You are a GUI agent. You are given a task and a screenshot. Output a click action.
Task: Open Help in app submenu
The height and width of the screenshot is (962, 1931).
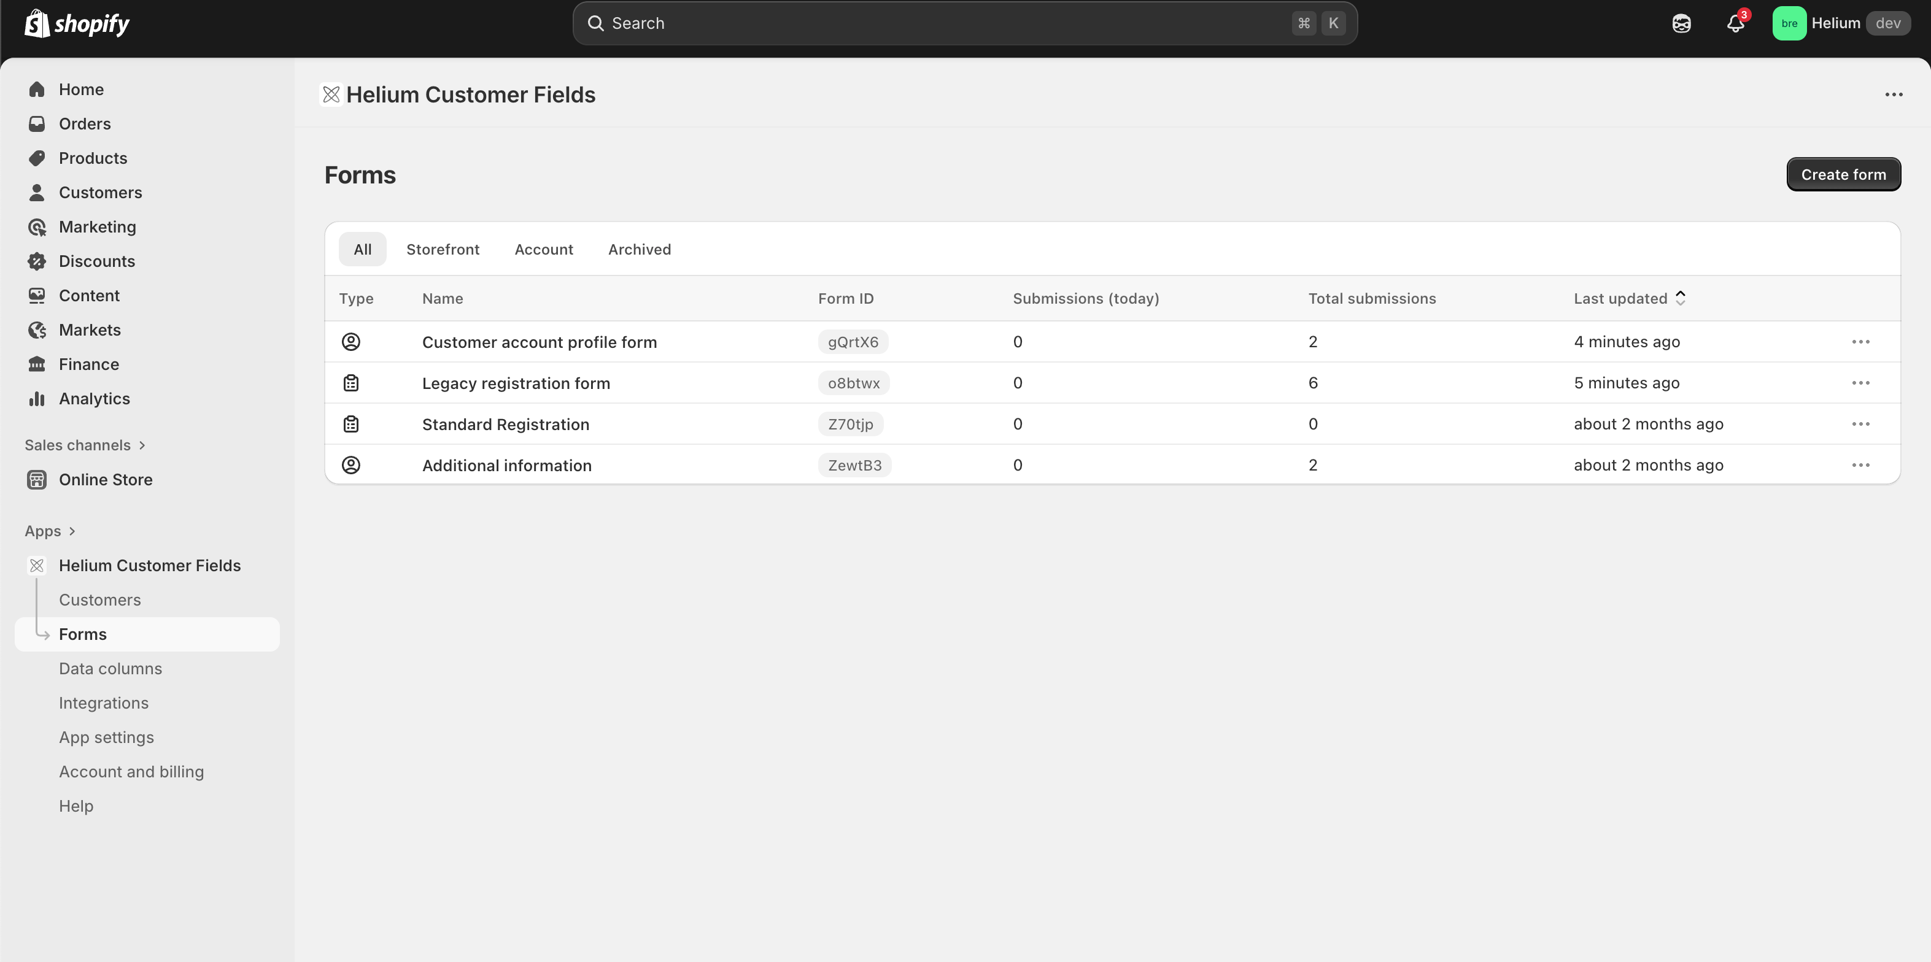coord(77,806)
